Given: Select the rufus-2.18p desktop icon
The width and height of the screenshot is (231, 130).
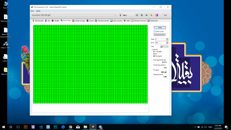Looking at the screenshot, I should (6, 45).
